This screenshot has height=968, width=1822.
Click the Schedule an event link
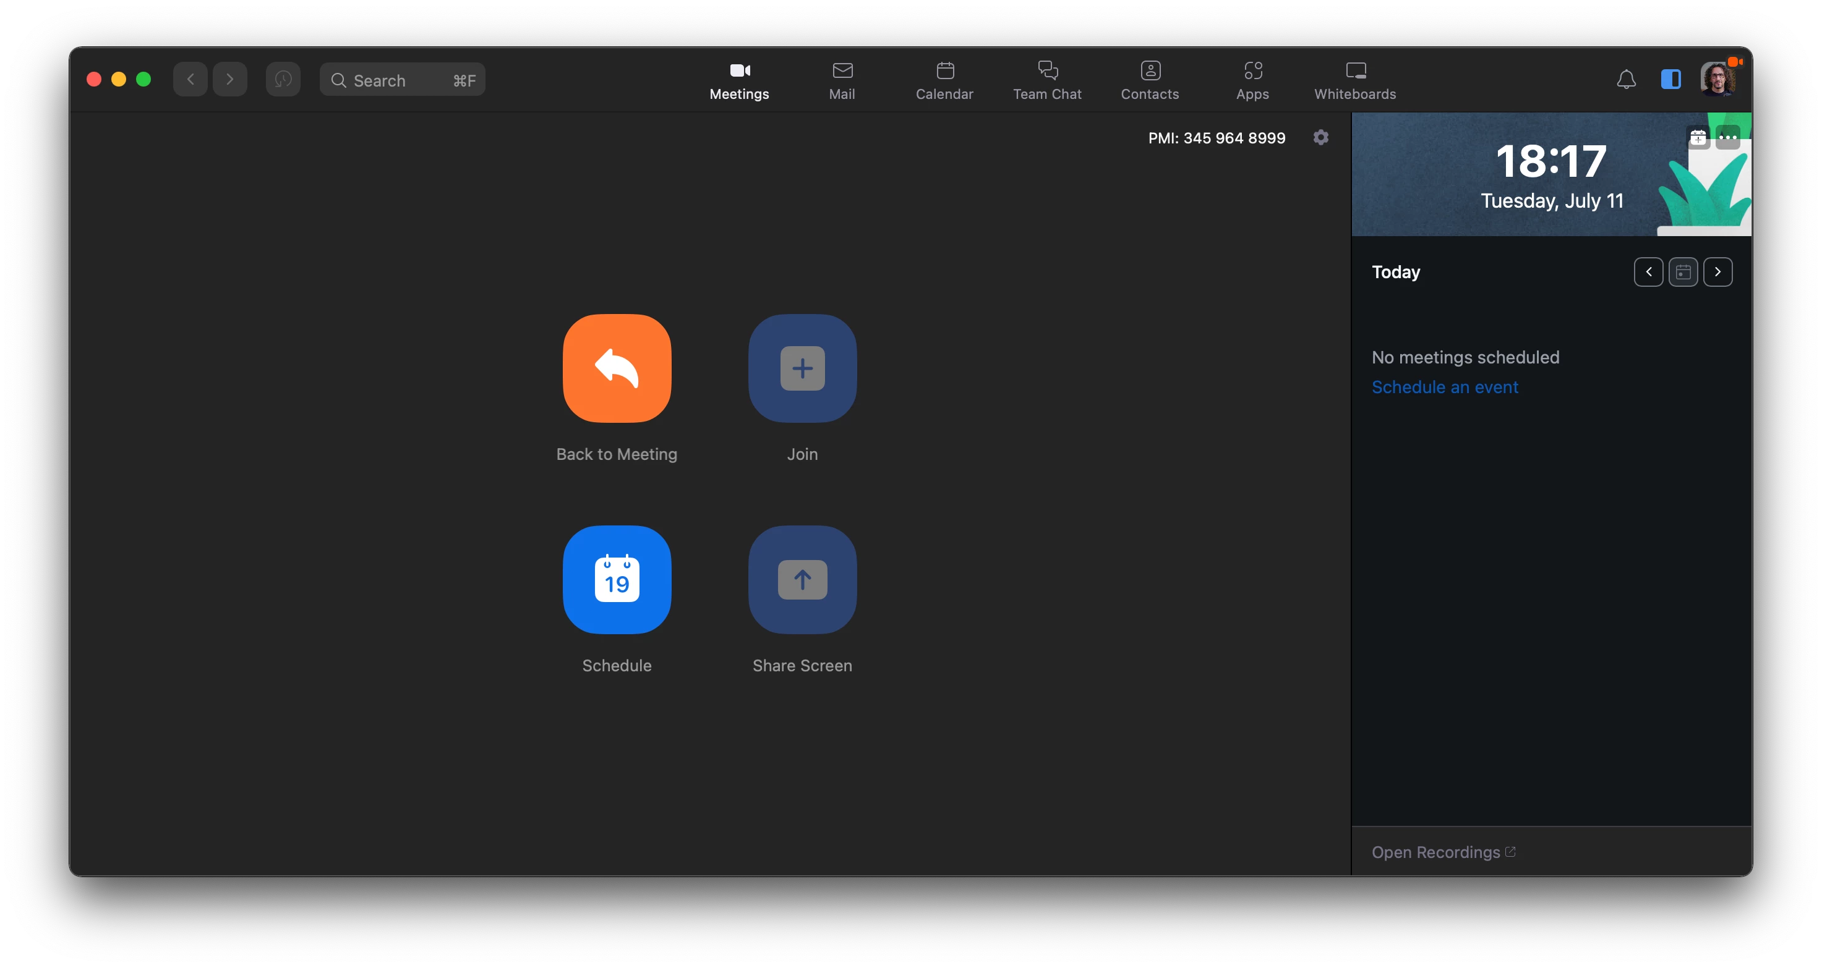point(1444,387)
